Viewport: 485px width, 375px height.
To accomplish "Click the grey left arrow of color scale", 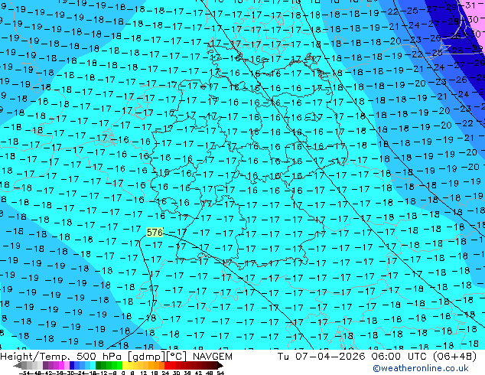I will click(x=18, y=366).
